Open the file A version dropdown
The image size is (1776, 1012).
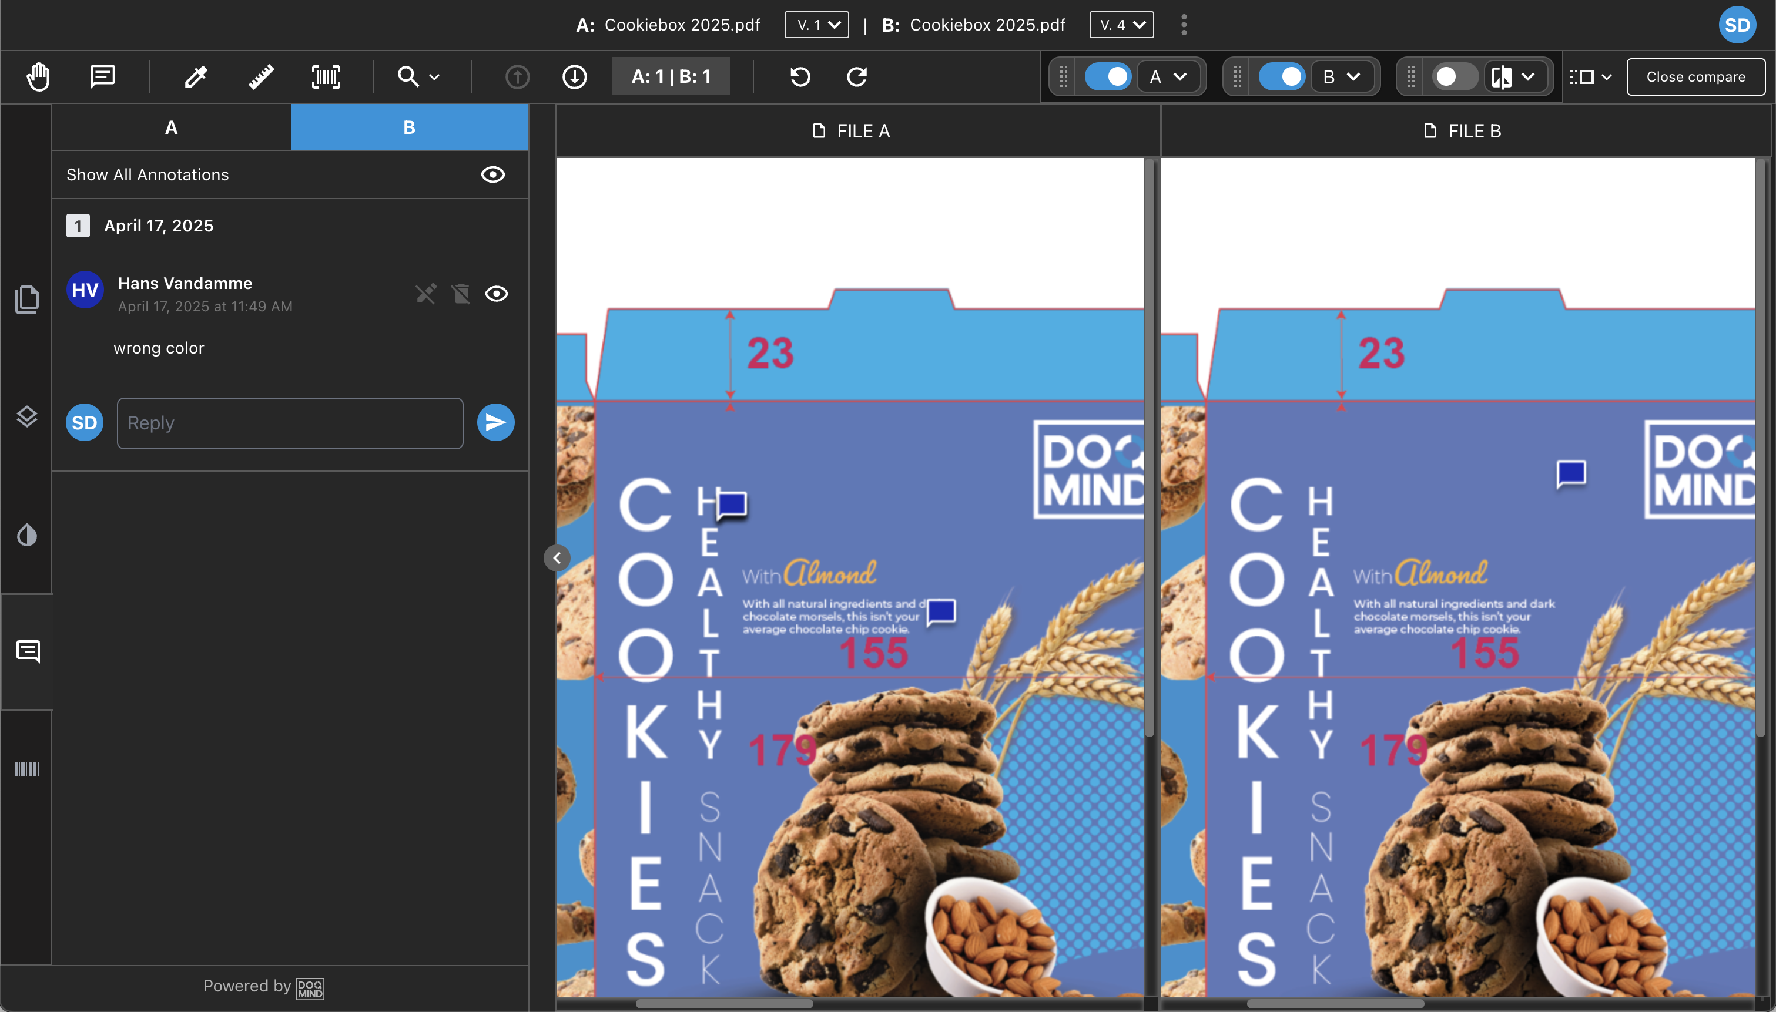coord(815,24)
